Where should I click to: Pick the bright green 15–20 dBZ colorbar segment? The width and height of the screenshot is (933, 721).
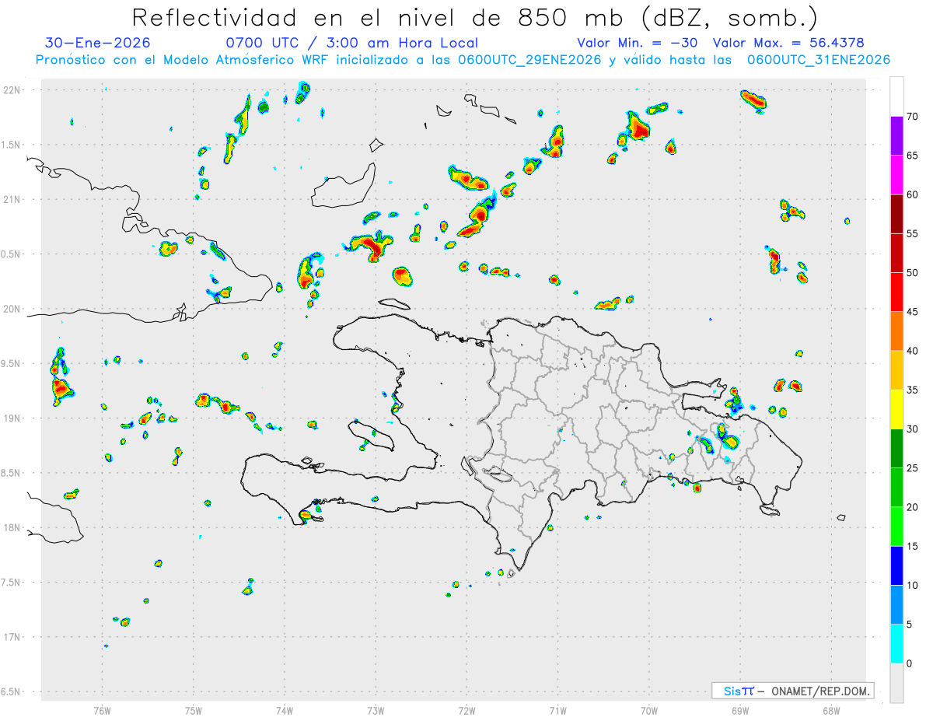pyautogui.click(x=896, y=527)
